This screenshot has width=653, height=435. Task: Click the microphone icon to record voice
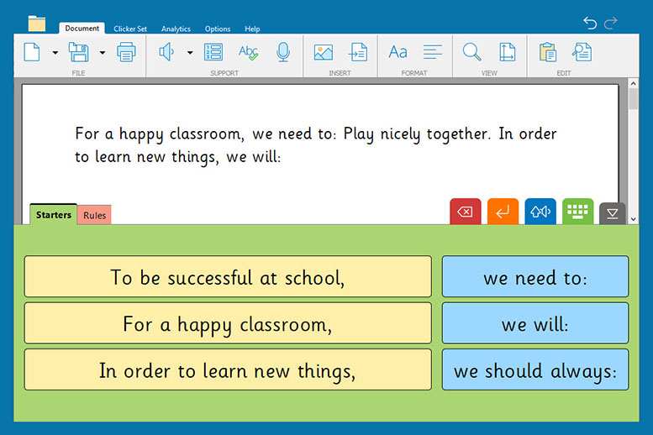click(283, 52)
